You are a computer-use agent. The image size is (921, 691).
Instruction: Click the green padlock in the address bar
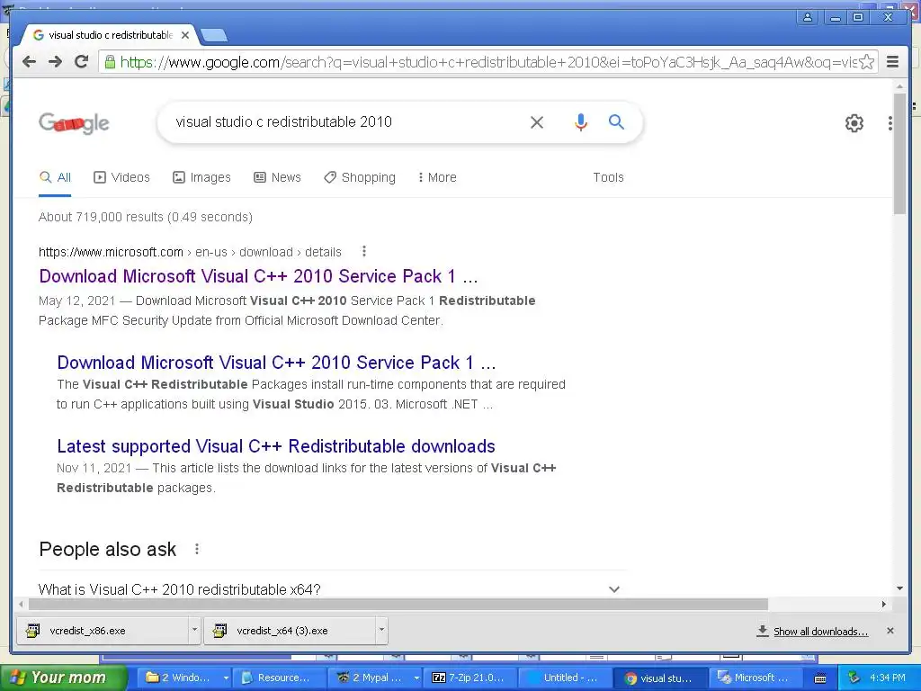[110, 62]
